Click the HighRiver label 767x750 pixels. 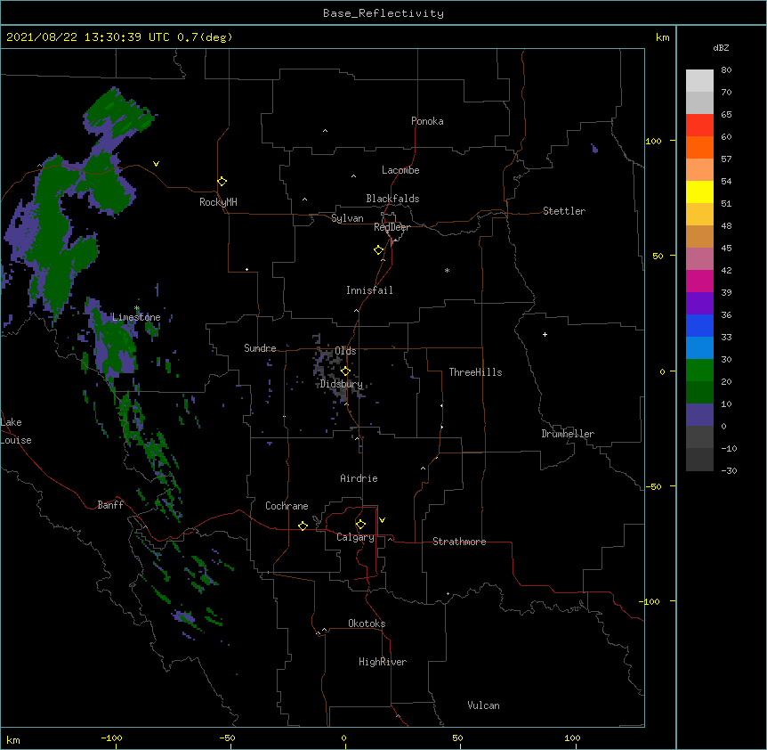383,662
